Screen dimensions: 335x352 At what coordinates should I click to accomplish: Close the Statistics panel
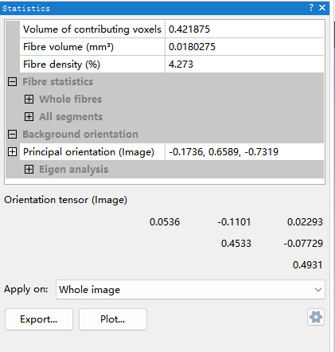322,7
